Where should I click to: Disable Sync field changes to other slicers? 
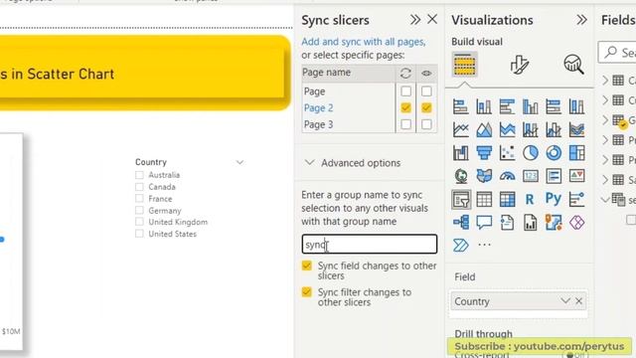click(x=307, y=266)
